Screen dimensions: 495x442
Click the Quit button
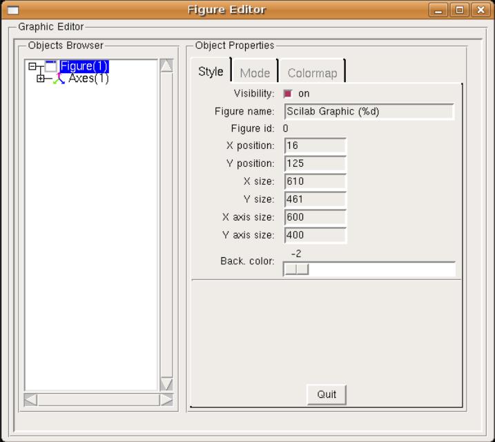pos(327,394)
